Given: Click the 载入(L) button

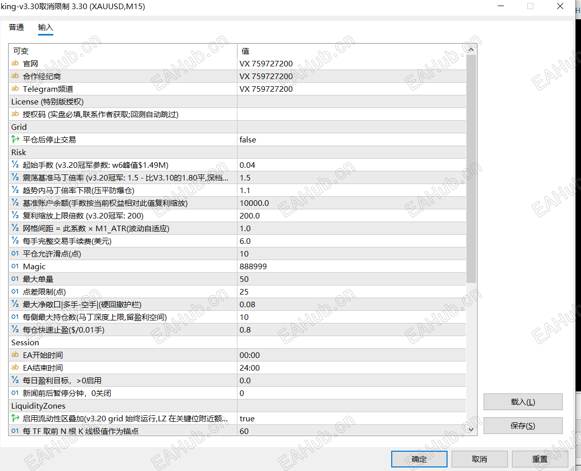Looking at the screenshot, I should 523,402.
